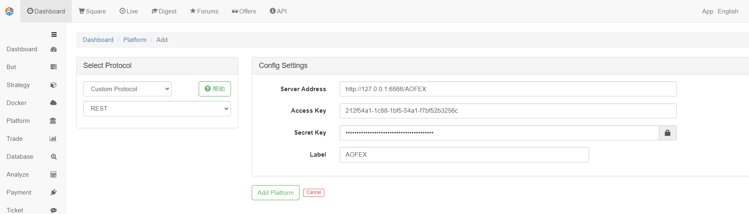This screenshot has height=214, width=749.
Task: Click the red Cancel button
Action: (314, 193)
